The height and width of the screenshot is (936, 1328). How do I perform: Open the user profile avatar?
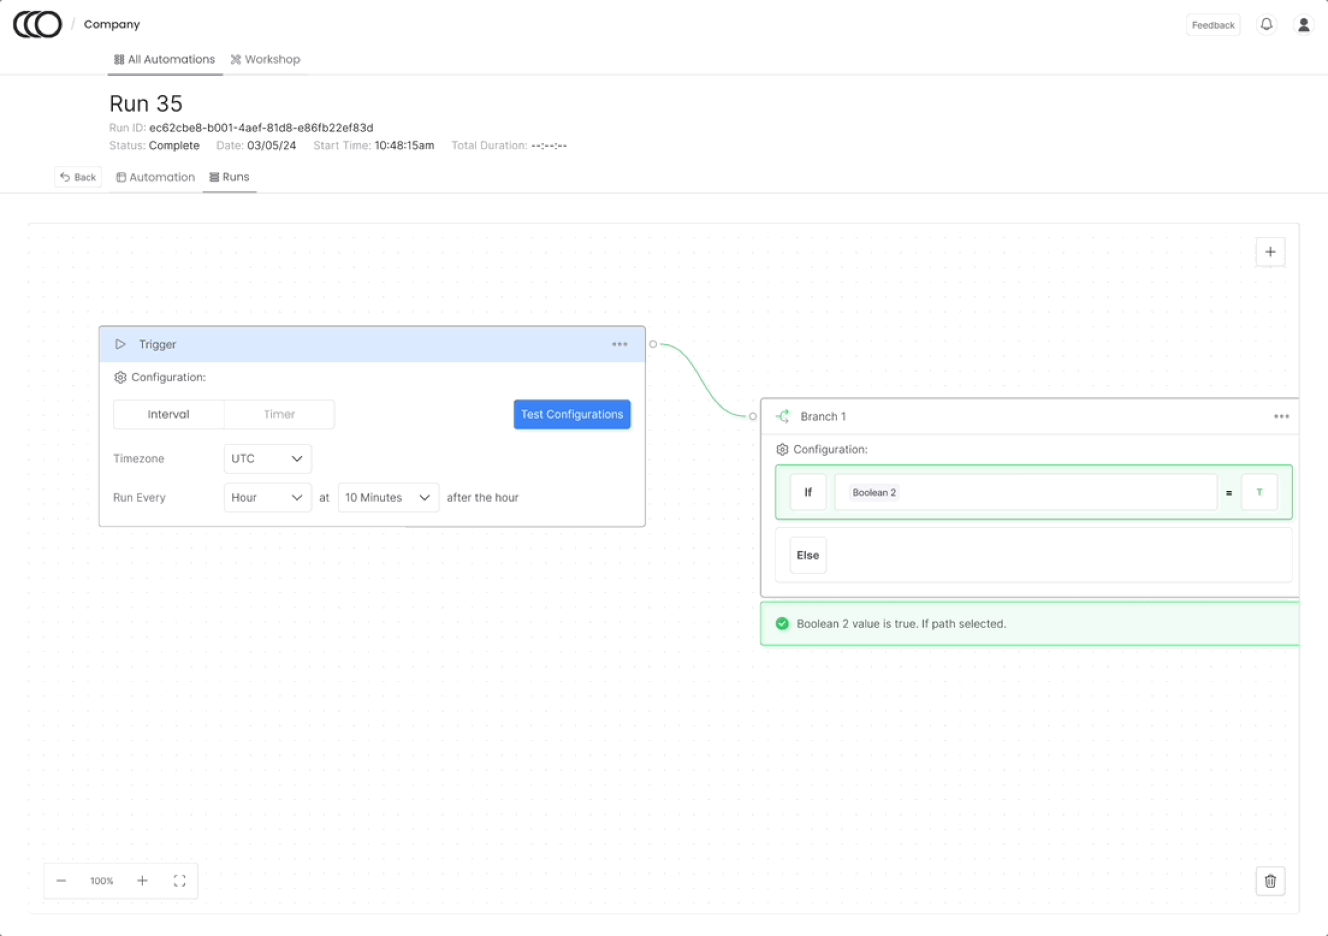click(1304, 25)
